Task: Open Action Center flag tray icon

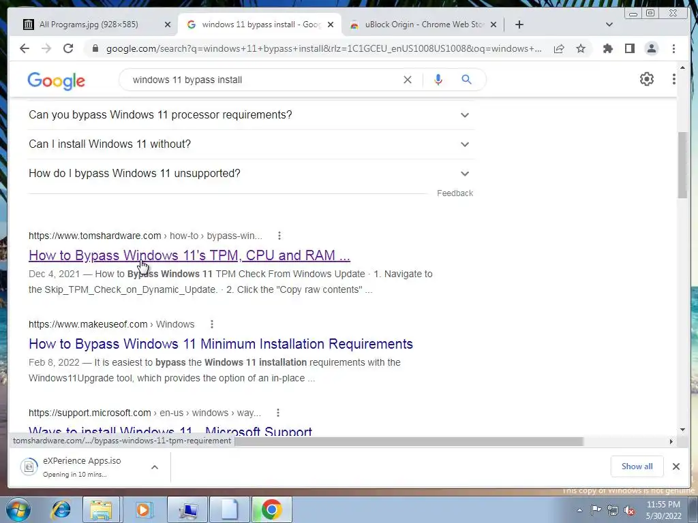Action: tap(596, 510)
